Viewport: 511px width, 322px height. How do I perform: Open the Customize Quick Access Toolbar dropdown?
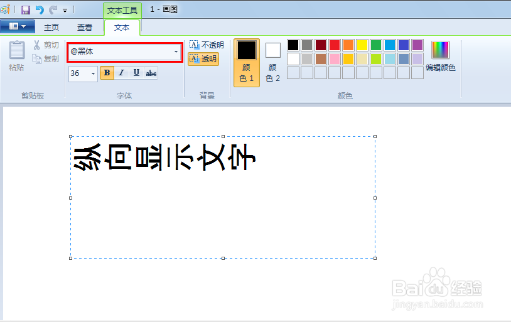point(65,11)
